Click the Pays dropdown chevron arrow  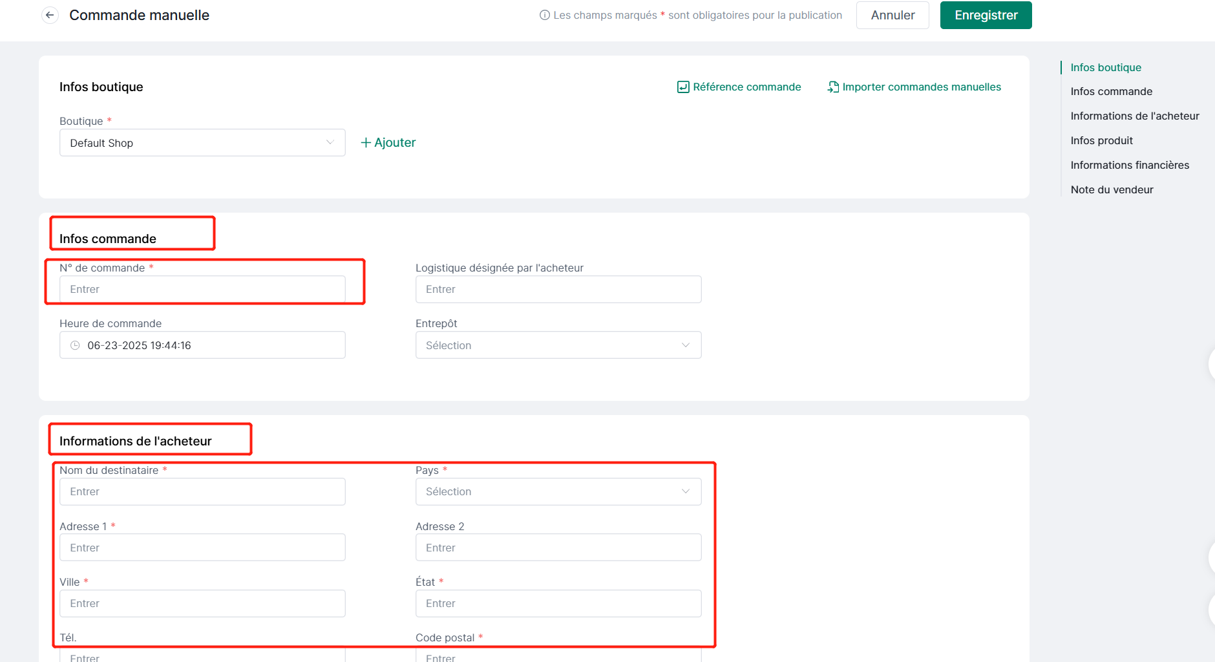[686, 491]
